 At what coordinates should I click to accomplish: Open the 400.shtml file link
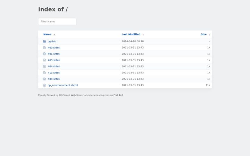pyautogui.click(x=54, y=47)
